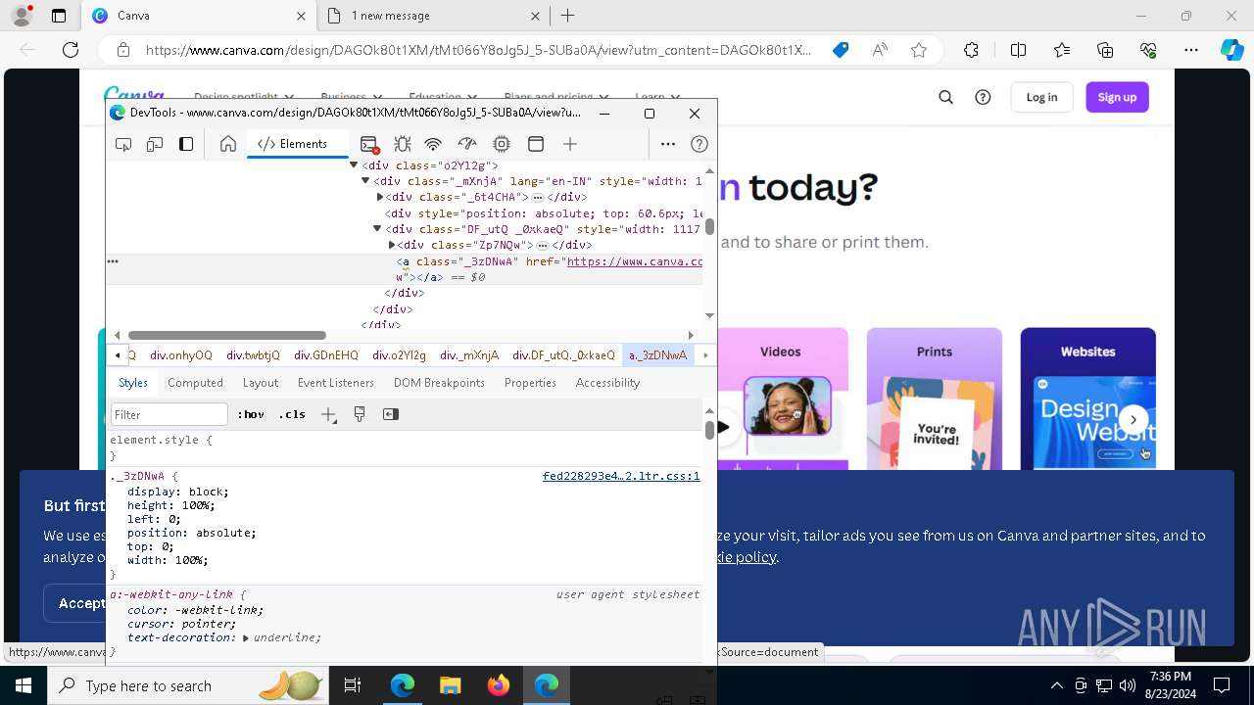1254x705 pixels.
Task: Open the DevTools Welcome home tab
Action: pyautogui.click(x=228, y=144)
